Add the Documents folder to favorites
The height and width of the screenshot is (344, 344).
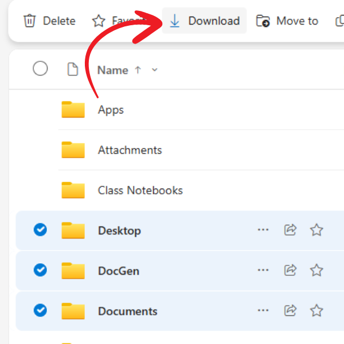(x=316, y=311)
